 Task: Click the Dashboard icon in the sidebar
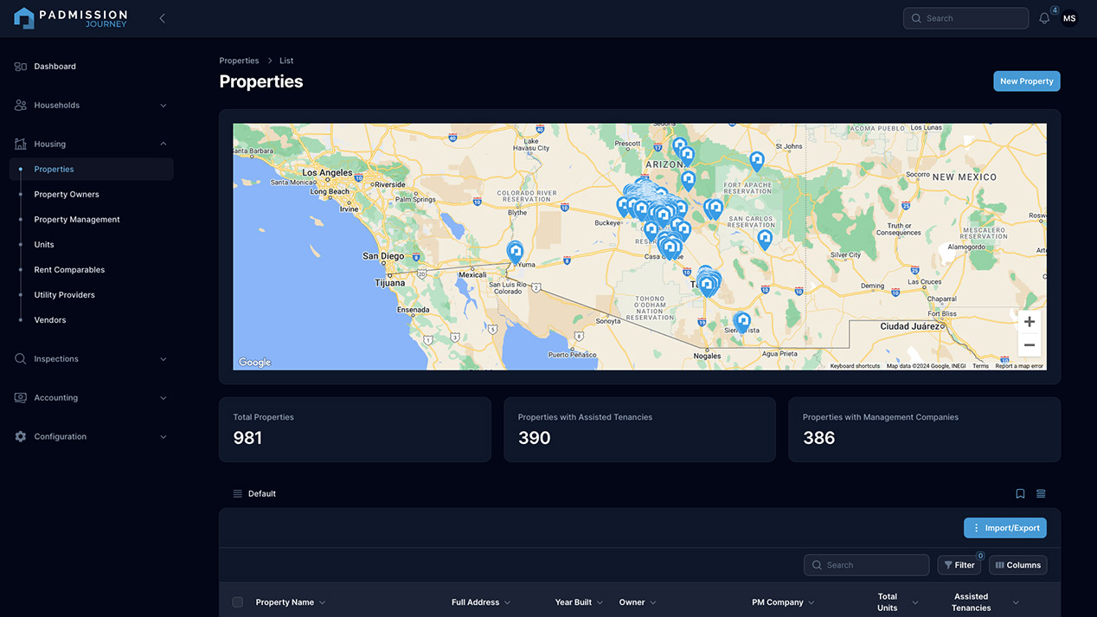tap(21, 67)
